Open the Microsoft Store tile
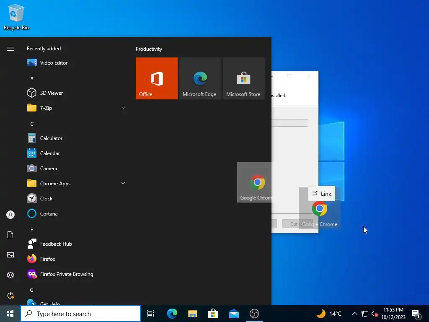429x322 pixels. click(x=244, y=78)
